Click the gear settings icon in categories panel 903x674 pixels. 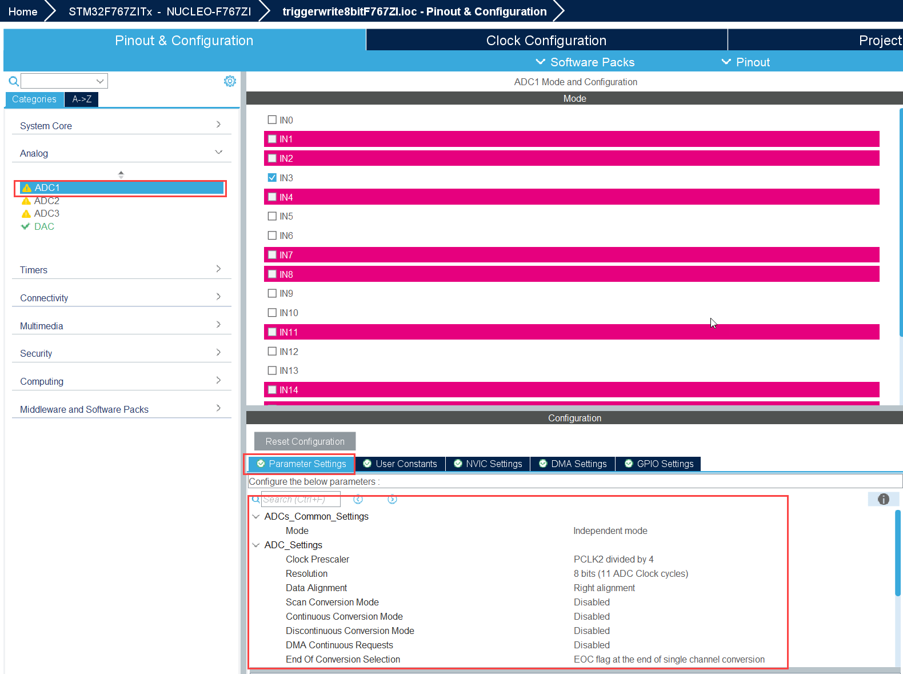pyautogui.click(x=230, y=81)
